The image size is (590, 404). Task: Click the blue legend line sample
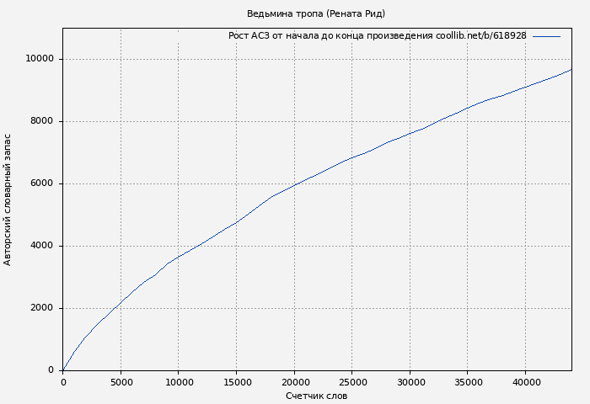[x=546, y=36]
